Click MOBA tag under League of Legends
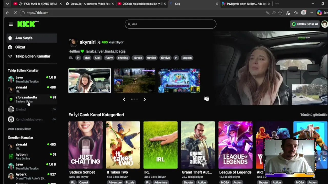This screenshot has height=184, width=328. (225, 182)
